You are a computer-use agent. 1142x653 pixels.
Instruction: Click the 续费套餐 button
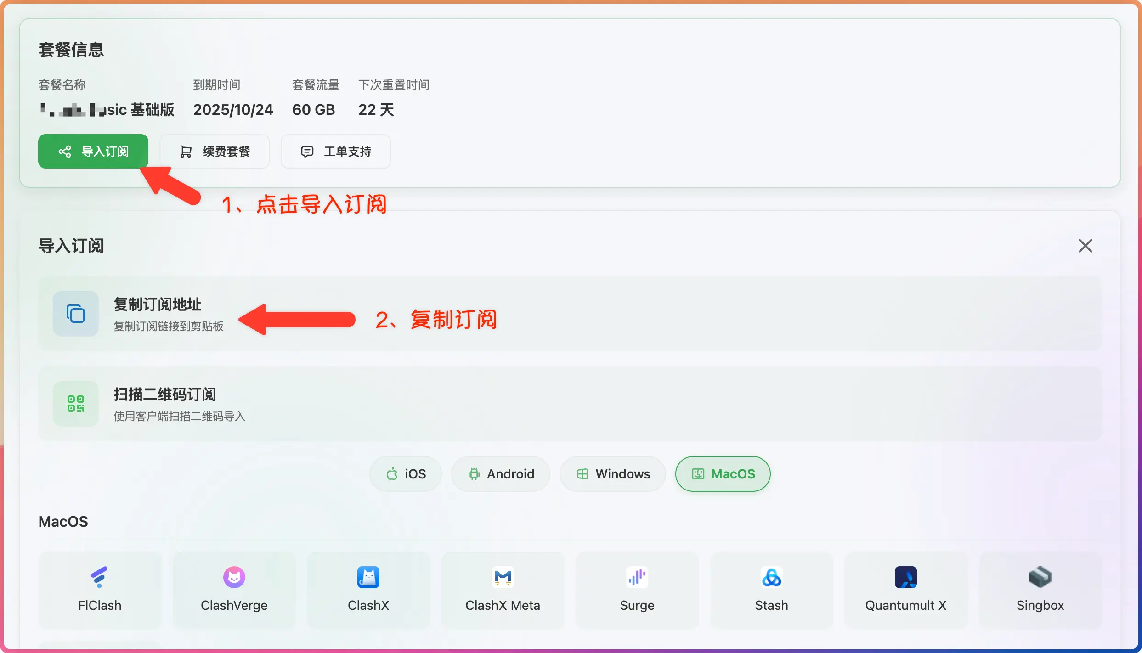[214, 151]
